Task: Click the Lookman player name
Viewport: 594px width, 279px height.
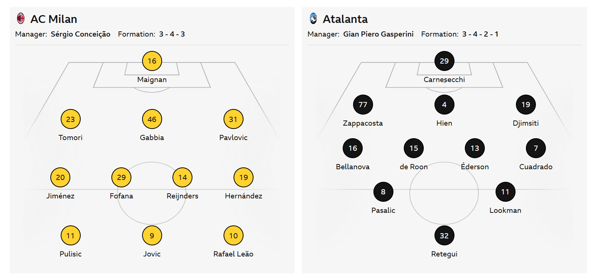Action: [x=505, y=210]
